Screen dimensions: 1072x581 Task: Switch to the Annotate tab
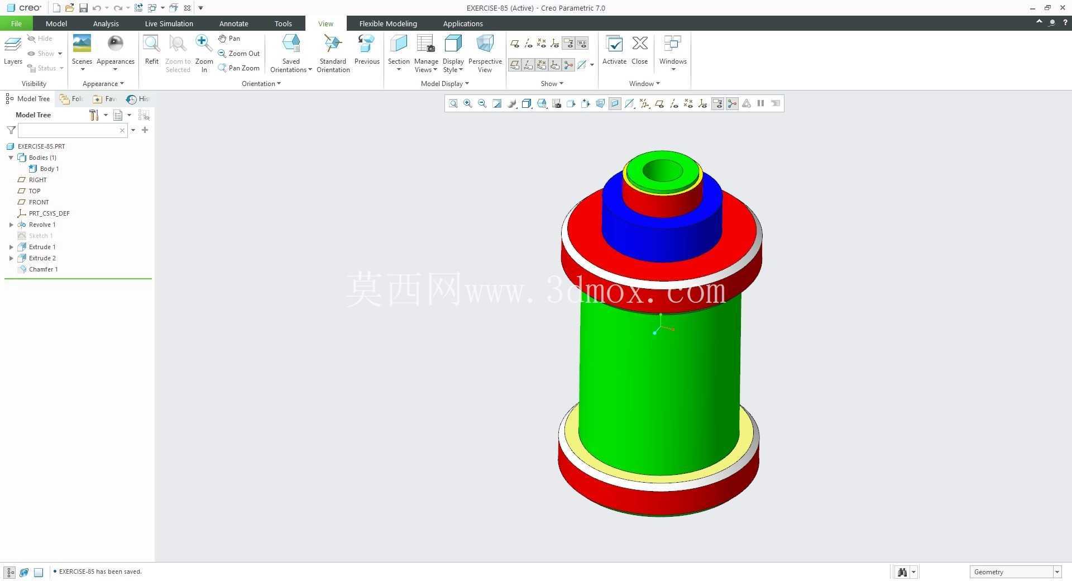tap(233, 23)
